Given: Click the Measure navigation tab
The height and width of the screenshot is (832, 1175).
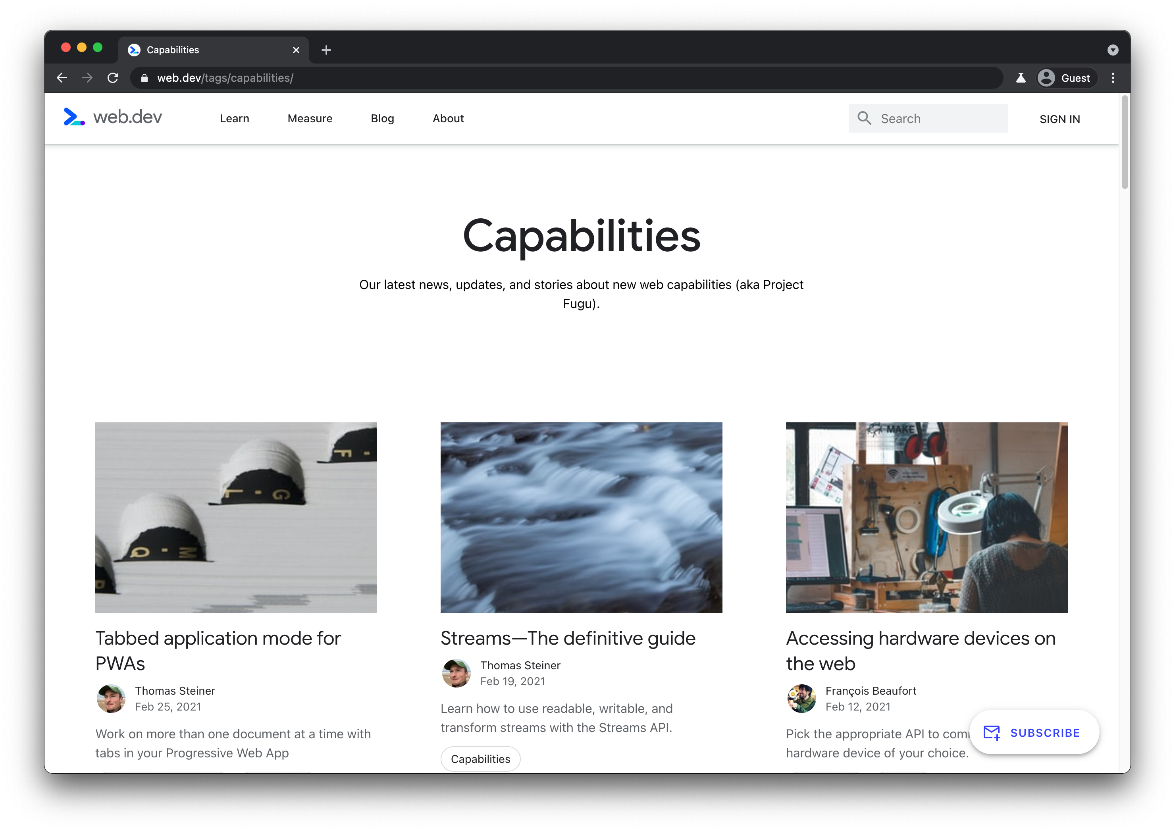Looking at the screenshot, I should pos(309,118).
